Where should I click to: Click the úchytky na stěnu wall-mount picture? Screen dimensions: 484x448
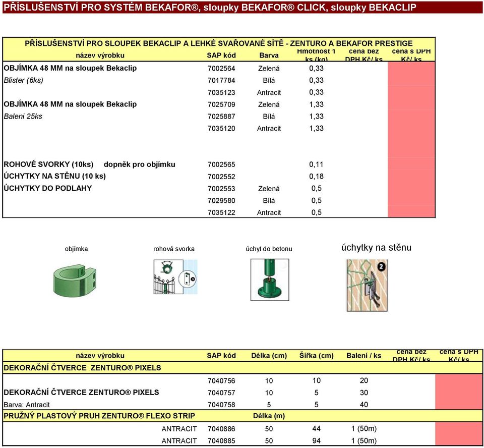tap(367, 285)
